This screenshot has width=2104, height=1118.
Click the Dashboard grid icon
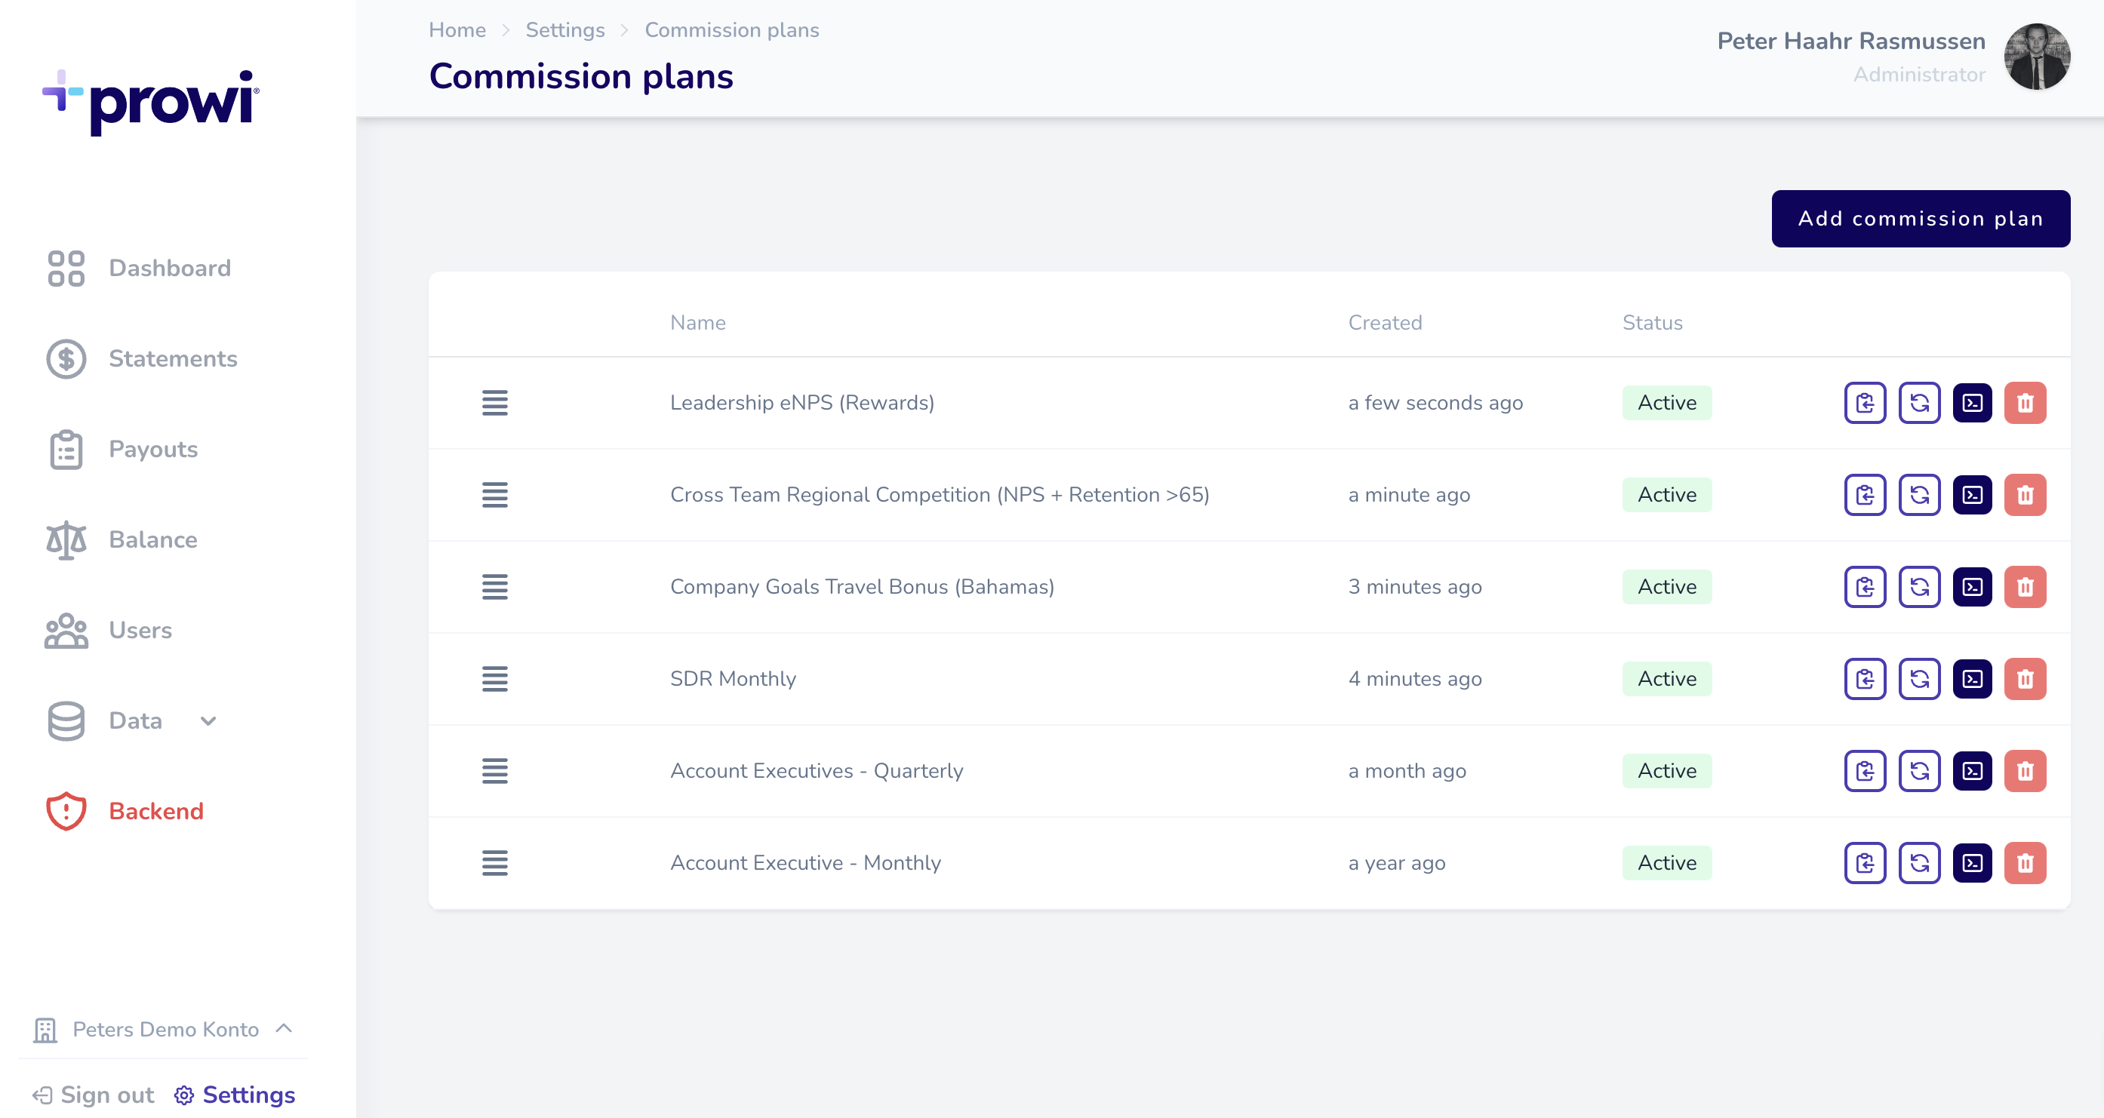(x=66, y=268)
